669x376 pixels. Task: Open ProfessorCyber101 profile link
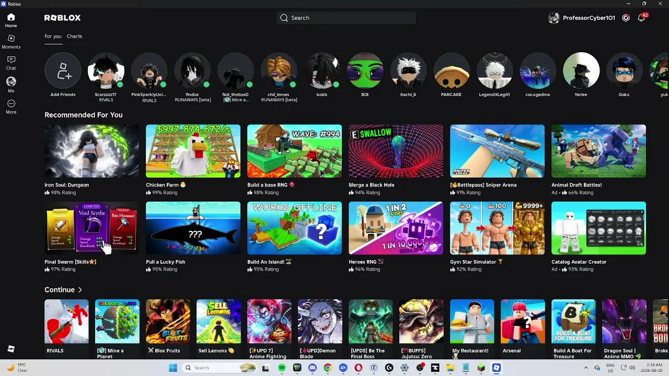pos(581,18)
